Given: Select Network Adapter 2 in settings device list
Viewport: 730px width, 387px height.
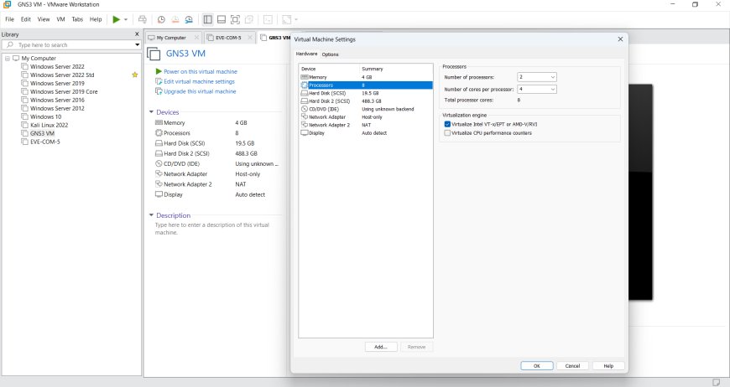Looking at the screenshot, I should (x=366, y=125).
